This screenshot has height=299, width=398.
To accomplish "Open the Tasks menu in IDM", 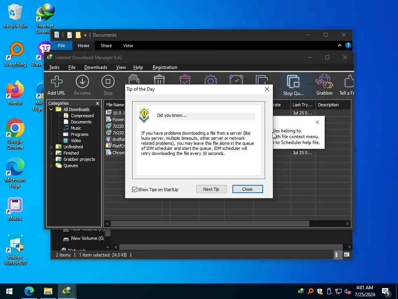I will point(54,67).
